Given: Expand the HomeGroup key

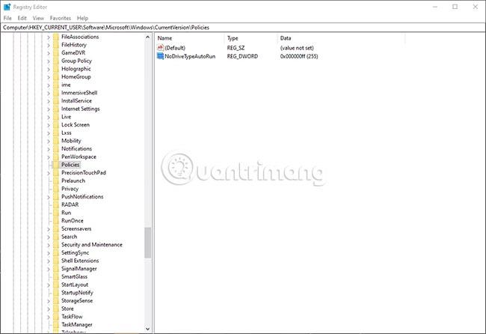Looking at the screenshot, I should pos(49,77).
